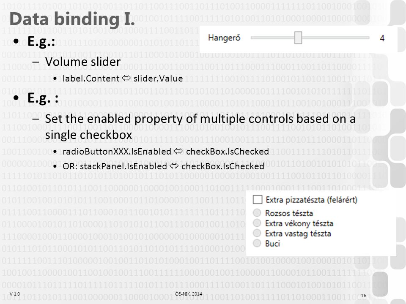Click the V 1.0 version footer text
Viewport: 406px width, 304px height.
[x=15, y=294]
